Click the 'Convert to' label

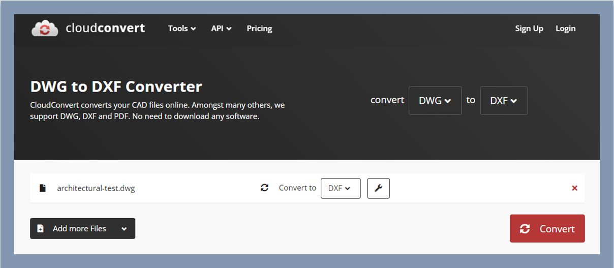[x=297, y=188]
